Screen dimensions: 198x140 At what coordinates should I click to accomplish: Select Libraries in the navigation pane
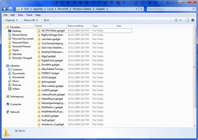pos(15,66)
